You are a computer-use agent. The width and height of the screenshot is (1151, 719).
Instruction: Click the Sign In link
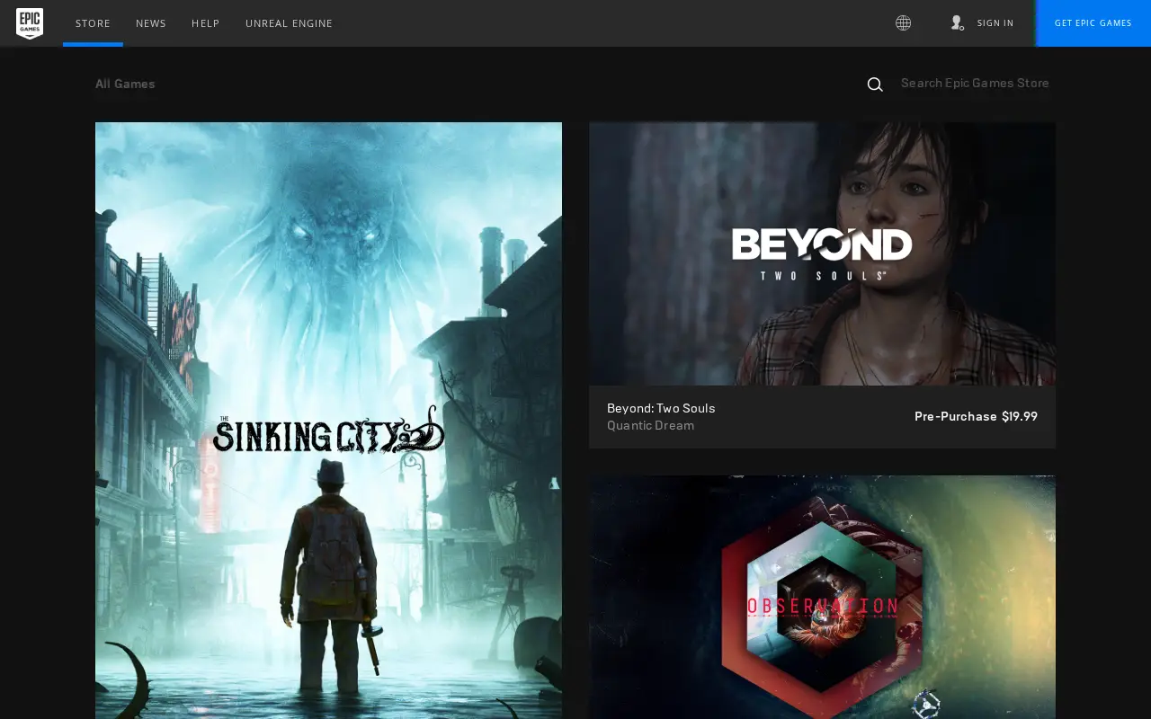click(995, 23)
